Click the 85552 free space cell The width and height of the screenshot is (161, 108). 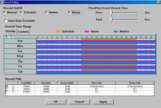tap(46, 92)
